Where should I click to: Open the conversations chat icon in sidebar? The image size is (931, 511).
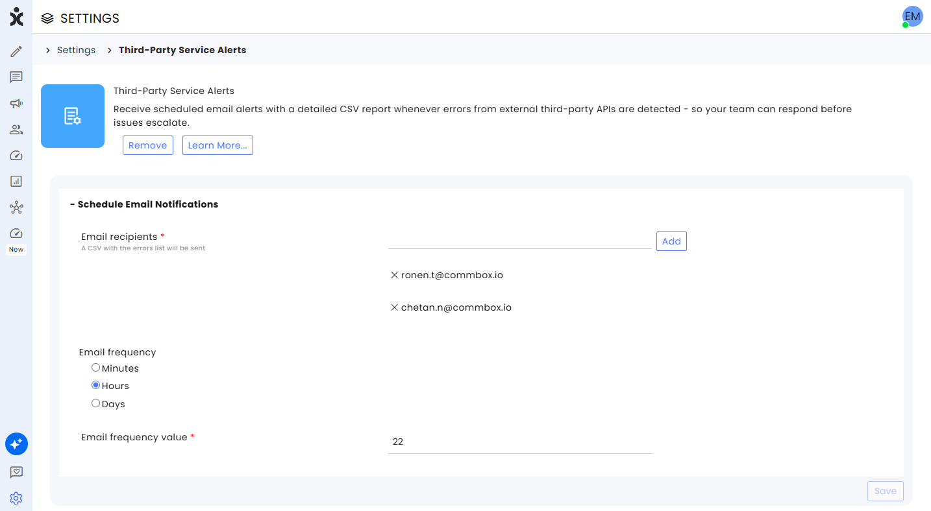pyautogui.click(x=16, y=77)
